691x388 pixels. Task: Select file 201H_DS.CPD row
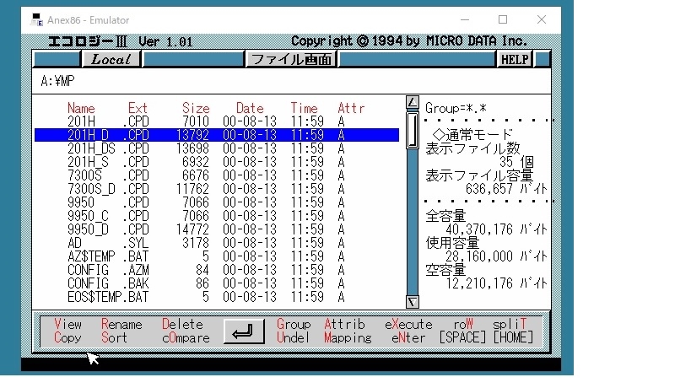pyautogui.click(x=217, y=148)
